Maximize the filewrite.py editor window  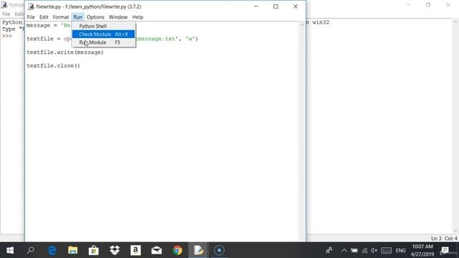pyautogui.click(x=275, y=6)
